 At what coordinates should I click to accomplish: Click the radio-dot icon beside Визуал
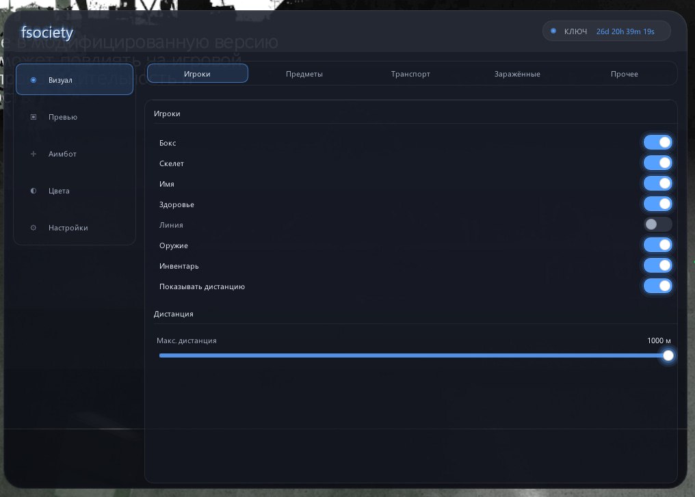(34, 80)
